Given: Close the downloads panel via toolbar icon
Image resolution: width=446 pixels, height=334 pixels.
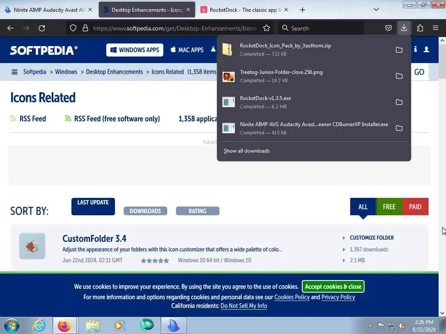Looking at the screenshot, I should pyautogui.click(x=404, y=28).
